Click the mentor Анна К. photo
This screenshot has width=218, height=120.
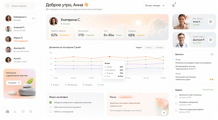(x=182, y=22)
